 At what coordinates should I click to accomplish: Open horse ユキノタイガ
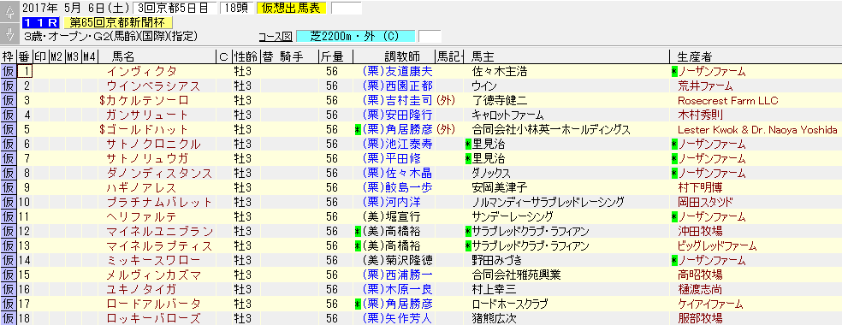point(141,289)
